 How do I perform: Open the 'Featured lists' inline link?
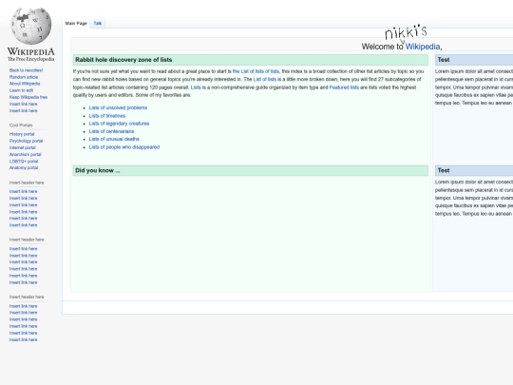tap(344, 87)
